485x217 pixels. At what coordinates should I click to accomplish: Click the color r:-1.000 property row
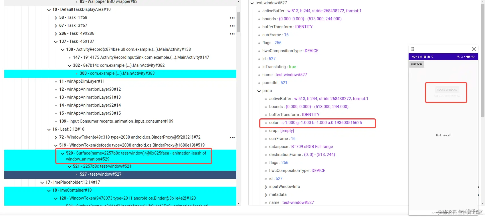[316, 123]
